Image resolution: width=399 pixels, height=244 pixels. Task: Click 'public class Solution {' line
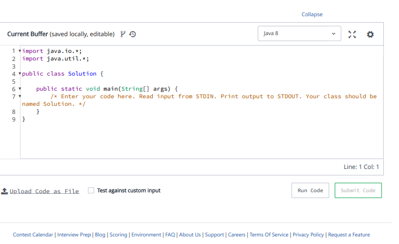pos(63,74)
